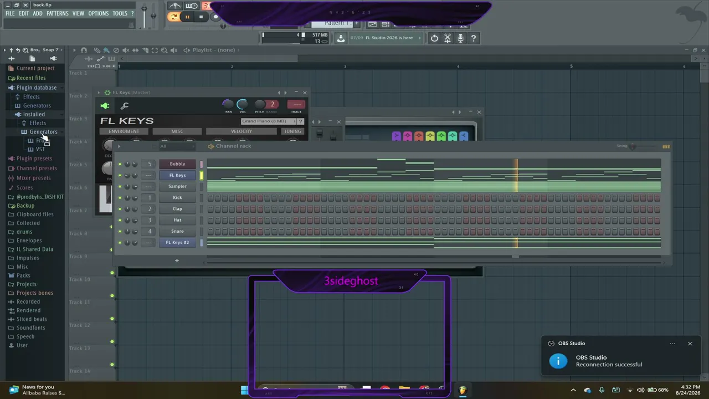This screenshot has height=399, width=709.
Task: Open FL Keys plugin wrench settings icon
Action: (x=125, y=106)
